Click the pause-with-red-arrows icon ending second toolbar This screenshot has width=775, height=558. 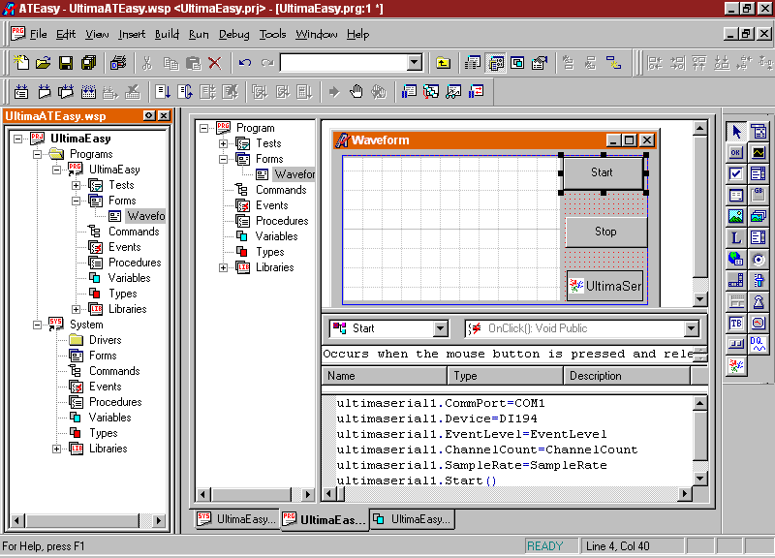[477, 91]
